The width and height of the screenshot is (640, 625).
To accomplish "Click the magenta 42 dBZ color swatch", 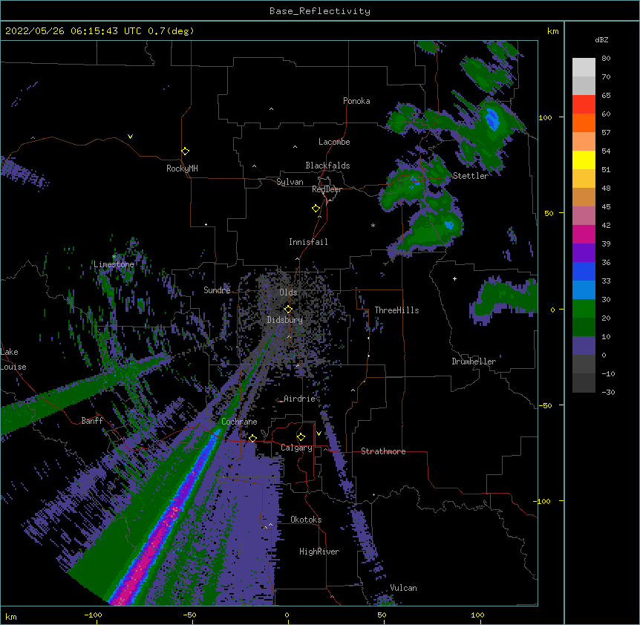I will pos(584,234).
